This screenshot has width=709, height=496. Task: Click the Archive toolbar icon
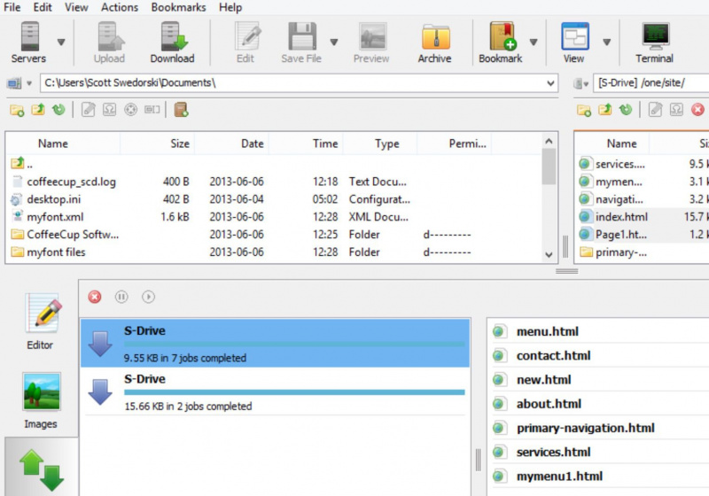pyautogui.click(x=435, y=37)
